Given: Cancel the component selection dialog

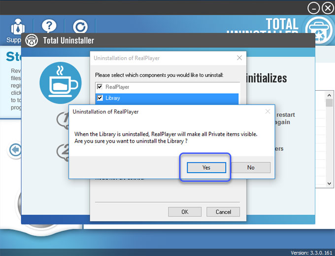Looking at the screenshot, I should point(223,212).
